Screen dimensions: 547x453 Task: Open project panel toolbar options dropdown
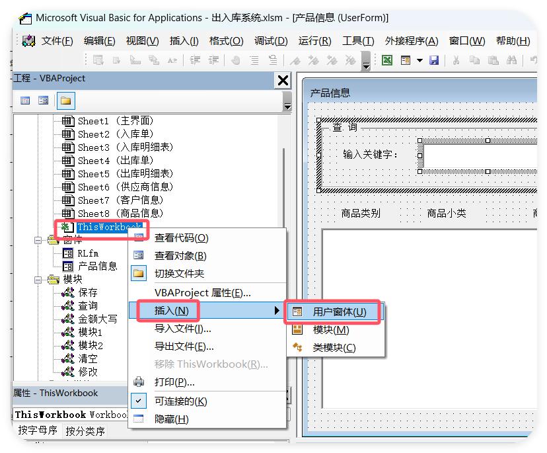287,102
